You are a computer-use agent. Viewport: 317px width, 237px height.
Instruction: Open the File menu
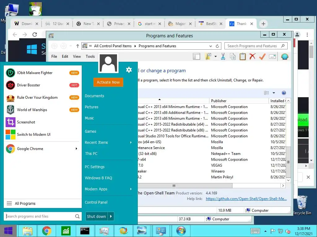[54, 56]
